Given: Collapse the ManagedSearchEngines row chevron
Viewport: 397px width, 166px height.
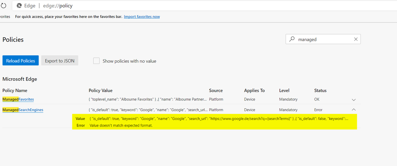Looking at the screenshot, I should point(354,110).
